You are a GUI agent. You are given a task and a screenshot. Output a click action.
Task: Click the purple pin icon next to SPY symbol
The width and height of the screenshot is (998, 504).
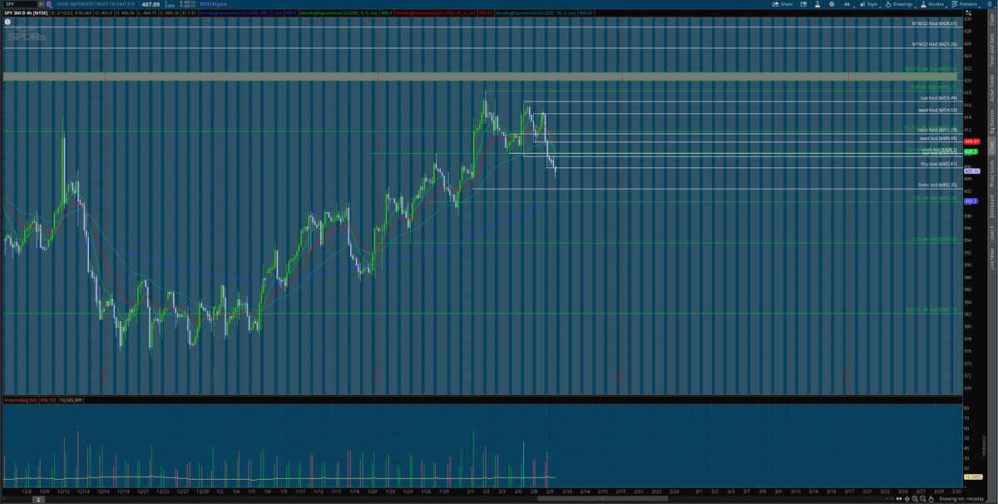[x=50, y=4]
